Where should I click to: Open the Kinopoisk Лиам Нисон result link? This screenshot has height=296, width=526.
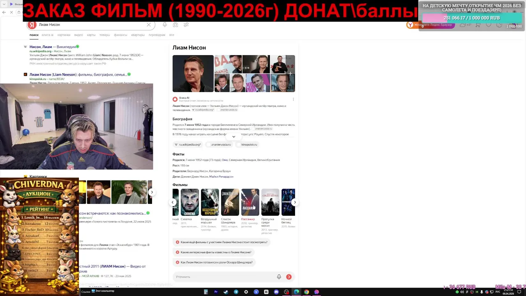point(78,74)
